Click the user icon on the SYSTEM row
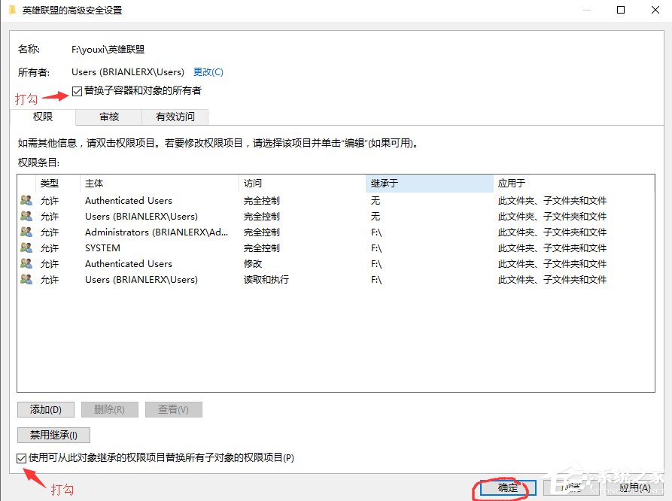 [24, 248]
